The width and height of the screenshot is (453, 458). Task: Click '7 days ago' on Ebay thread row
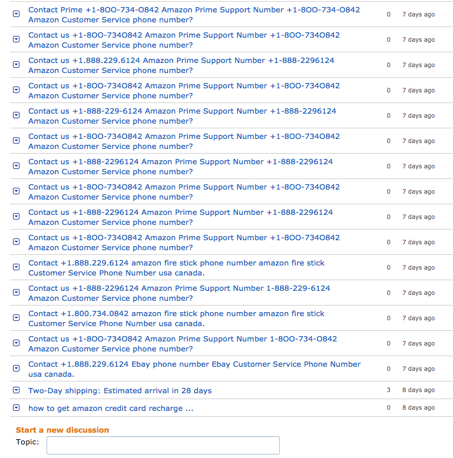[x=418, y=369]
